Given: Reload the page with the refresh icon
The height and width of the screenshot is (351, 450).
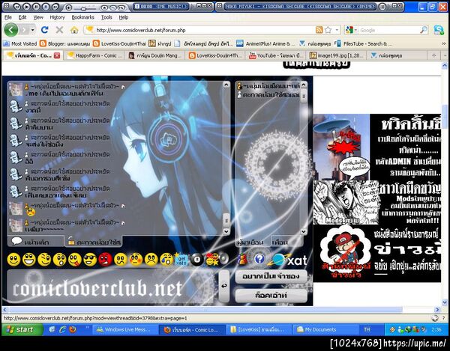Looking at the screenshot, I should pos(44,30).
